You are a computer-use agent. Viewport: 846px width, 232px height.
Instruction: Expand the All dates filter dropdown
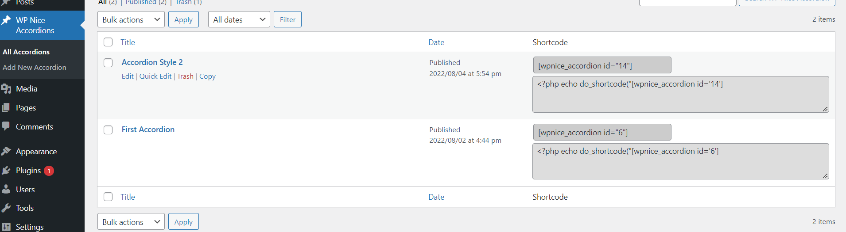pos(239,19)
